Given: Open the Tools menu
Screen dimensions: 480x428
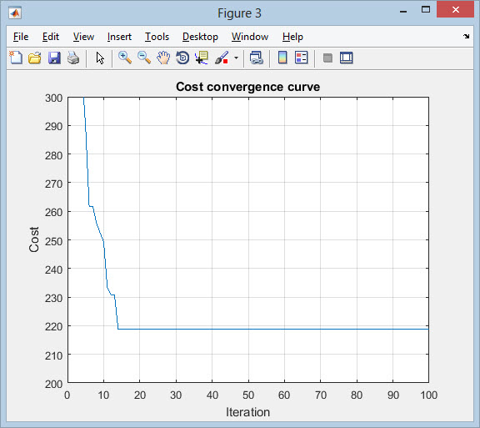Looking at the screenshot, I should (x=157, y=37).
